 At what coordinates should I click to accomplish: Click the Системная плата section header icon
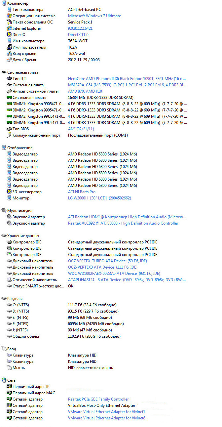[x=4, y=72]
